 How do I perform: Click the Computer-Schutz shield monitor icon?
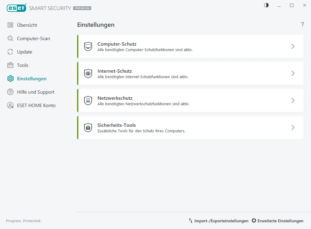click(88, 47)
